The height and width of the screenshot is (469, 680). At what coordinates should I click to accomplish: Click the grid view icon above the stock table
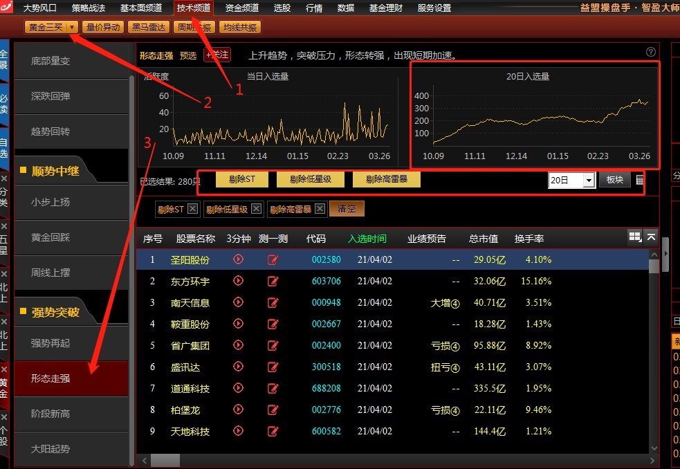(x=634, y=237)
